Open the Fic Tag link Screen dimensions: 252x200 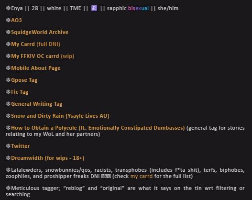pos(20,92)
